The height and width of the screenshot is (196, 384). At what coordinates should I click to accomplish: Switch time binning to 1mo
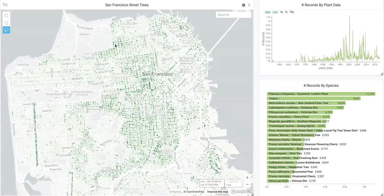[275, 12]
